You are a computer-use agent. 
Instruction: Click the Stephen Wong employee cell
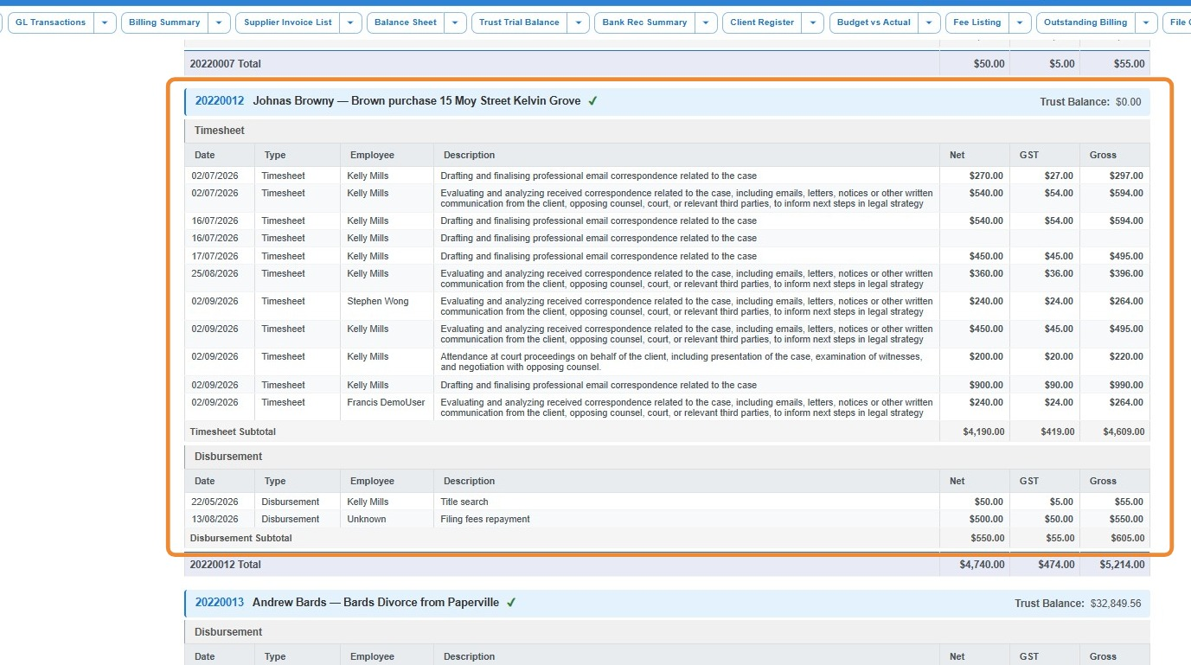tap(387, 306)
